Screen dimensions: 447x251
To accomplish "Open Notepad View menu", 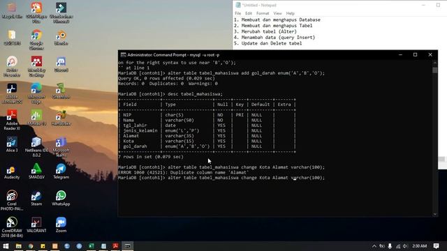I will 277,13.
